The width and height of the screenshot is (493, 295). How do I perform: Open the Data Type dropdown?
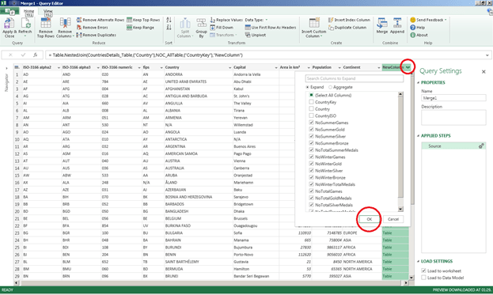tap(256, 20)
